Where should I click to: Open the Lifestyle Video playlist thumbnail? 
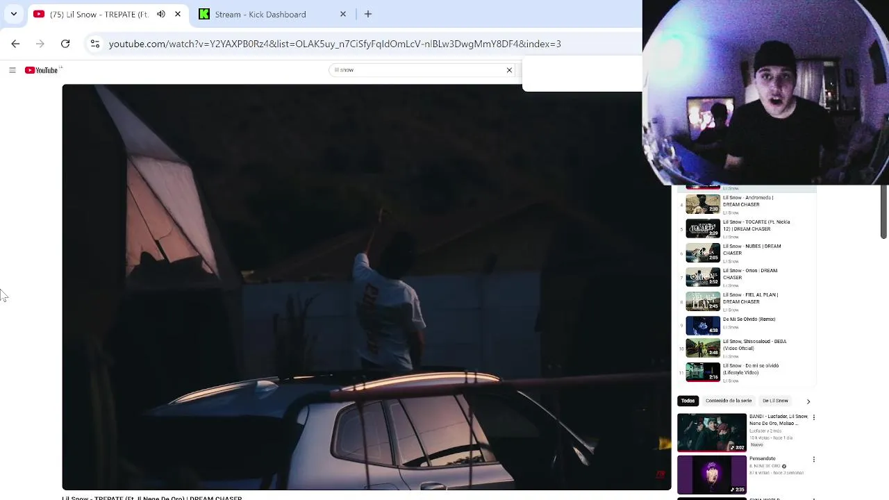703,372
